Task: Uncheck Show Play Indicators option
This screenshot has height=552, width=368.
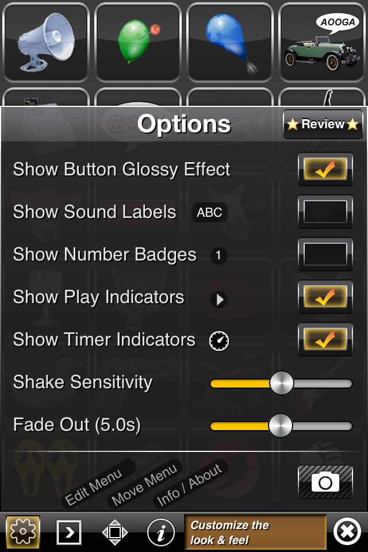Action: tap(325, 297)
